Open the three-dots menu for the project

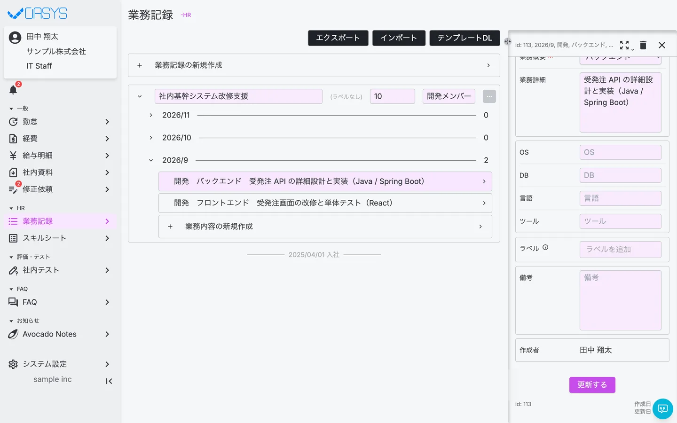(x=489, y=96)
